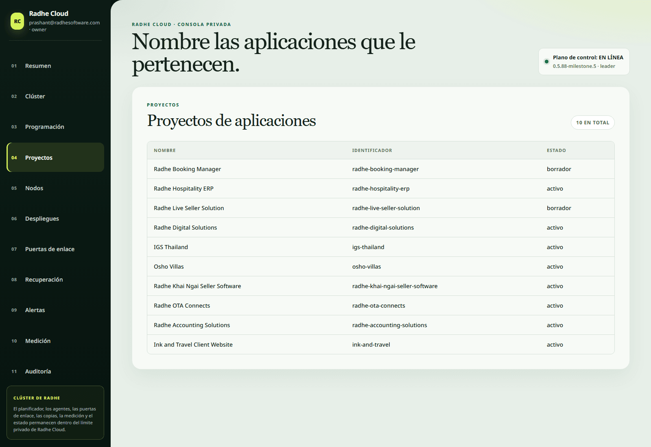The width and height of the screenshot is (651, 447).
Task: Click the identifier radhe-hospitality-erp
Action: click(x=381, y=189)
